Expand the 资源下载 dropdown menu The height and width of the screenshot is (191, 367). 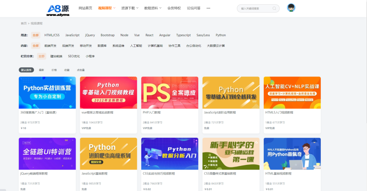tap(130, 8)
